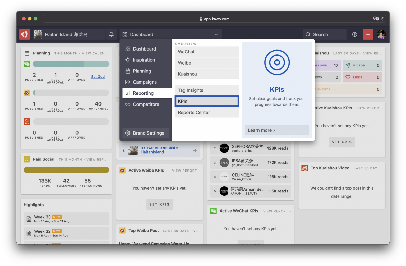Select the Competitors binoculars icon

(128, 104)
